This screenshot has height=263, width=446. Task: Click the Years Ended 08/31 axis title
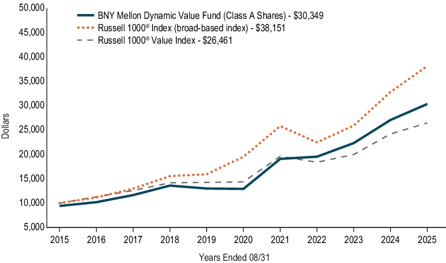coord(234,257)
